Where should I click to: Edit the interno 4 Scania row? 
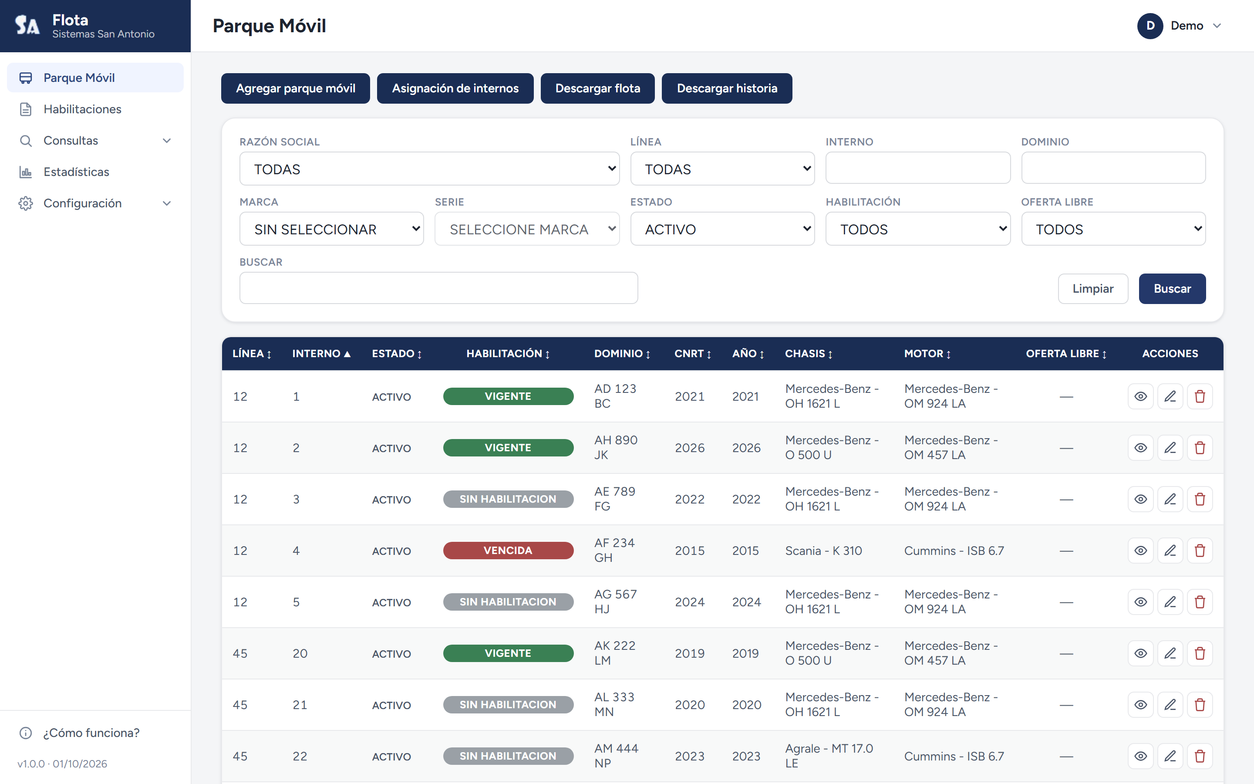1170,550
